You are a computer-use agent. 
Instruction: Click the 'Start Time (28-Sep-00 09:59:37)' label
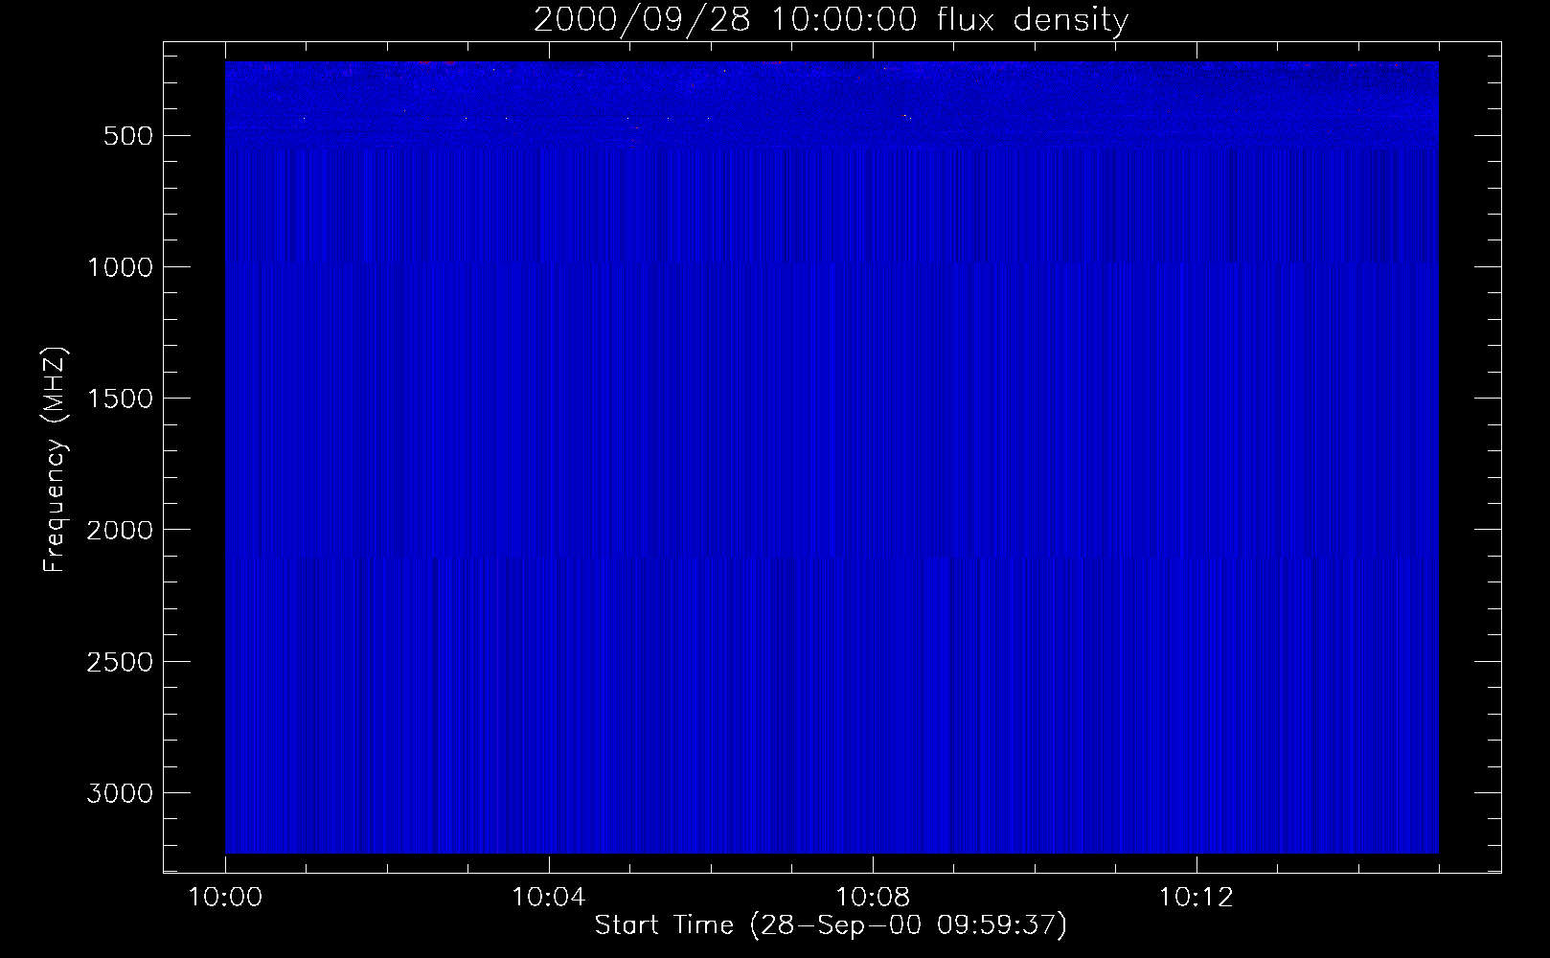tap(831, 925)
